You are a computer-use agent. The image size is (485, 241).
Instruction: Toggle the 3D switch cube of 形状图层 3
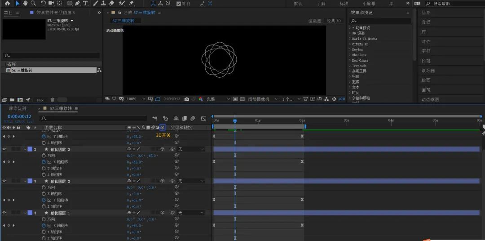tap(162, 149)
